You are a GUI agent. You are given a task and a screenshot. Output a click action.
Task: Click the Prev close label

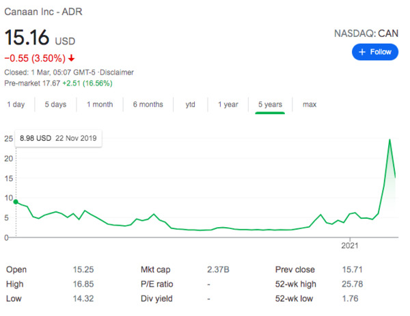[x=295, y=269]
